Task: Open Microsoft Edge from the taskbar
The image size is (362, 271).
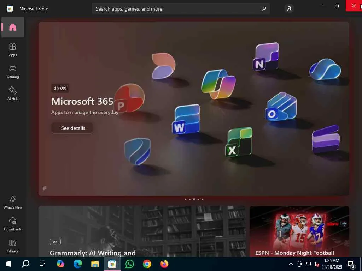Action: pyautogui.click(x=77, y=264)
